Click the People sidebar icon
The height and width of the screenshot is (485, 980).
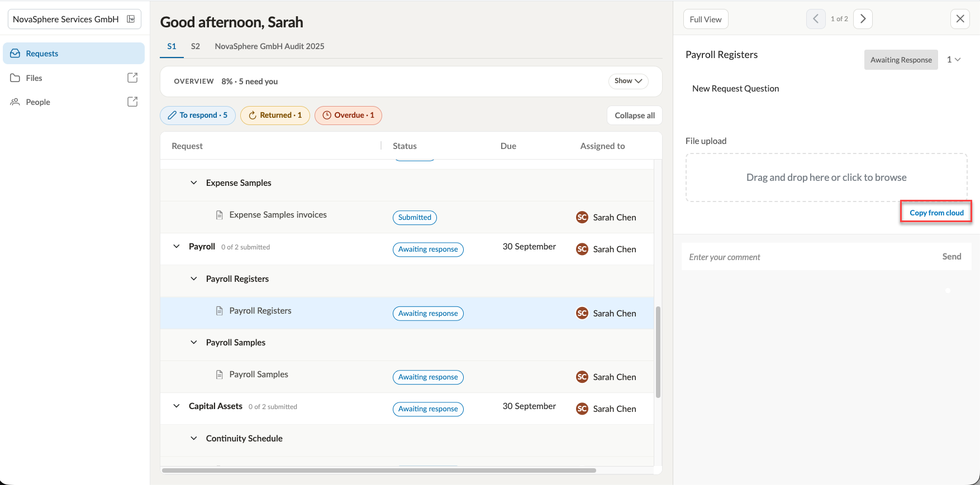(x=15, y=102)
